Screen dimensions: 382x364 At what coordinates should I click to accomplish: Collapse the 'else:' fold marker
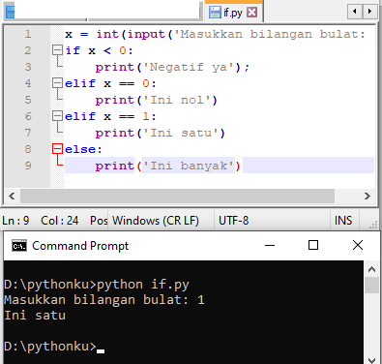(57, 149)
